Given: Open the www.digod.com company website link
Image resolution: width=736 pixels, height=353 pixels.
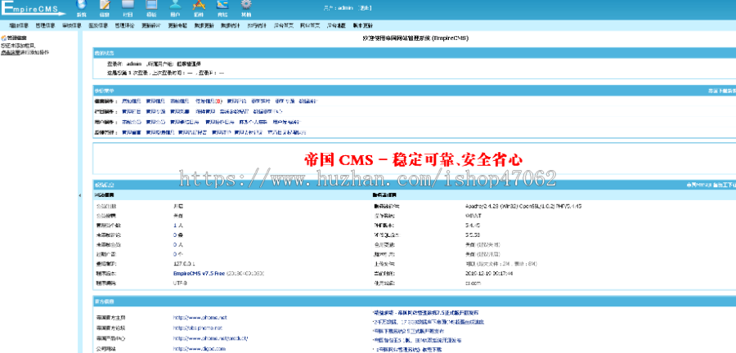Looking at the screenshot, I should 199,349.
